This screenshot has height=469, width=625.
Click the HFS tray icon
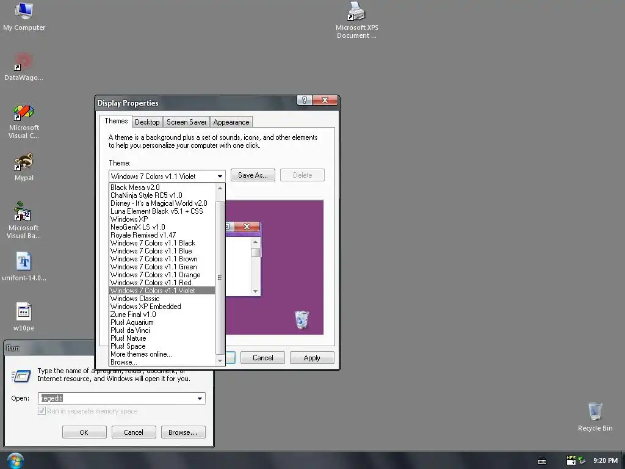[x=571, y=460]
